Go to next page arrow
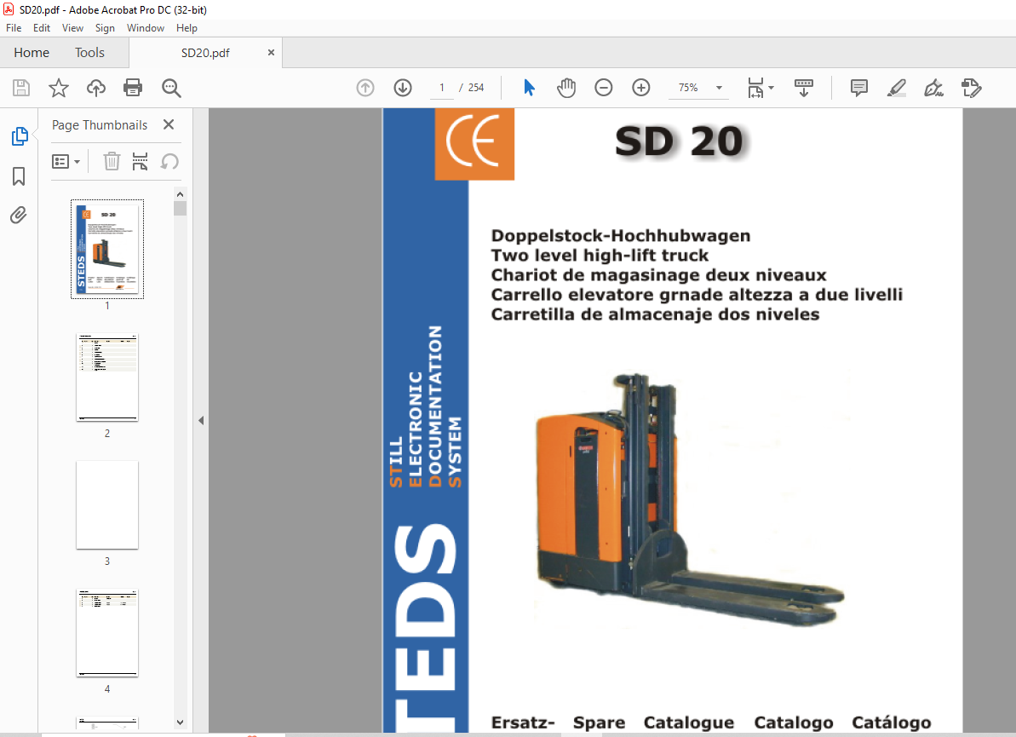Viewport: 1016px width, 737px height. [403, 88]
